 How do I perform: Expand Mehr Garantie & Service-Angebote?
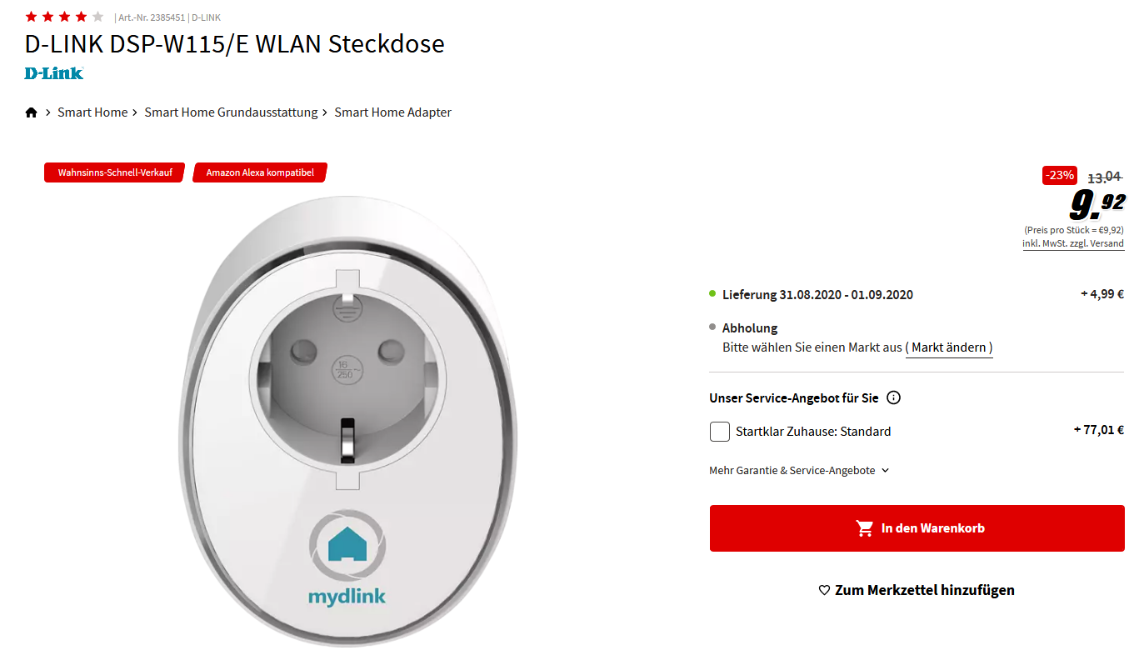pos(799,471)
